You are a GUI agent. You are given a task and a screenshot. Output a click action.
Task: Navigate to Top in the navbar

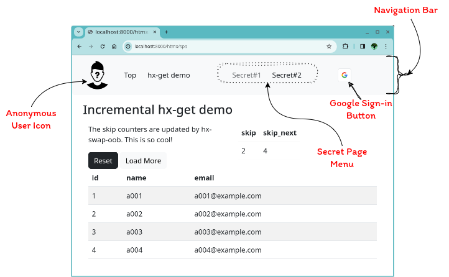click(130, 75)
